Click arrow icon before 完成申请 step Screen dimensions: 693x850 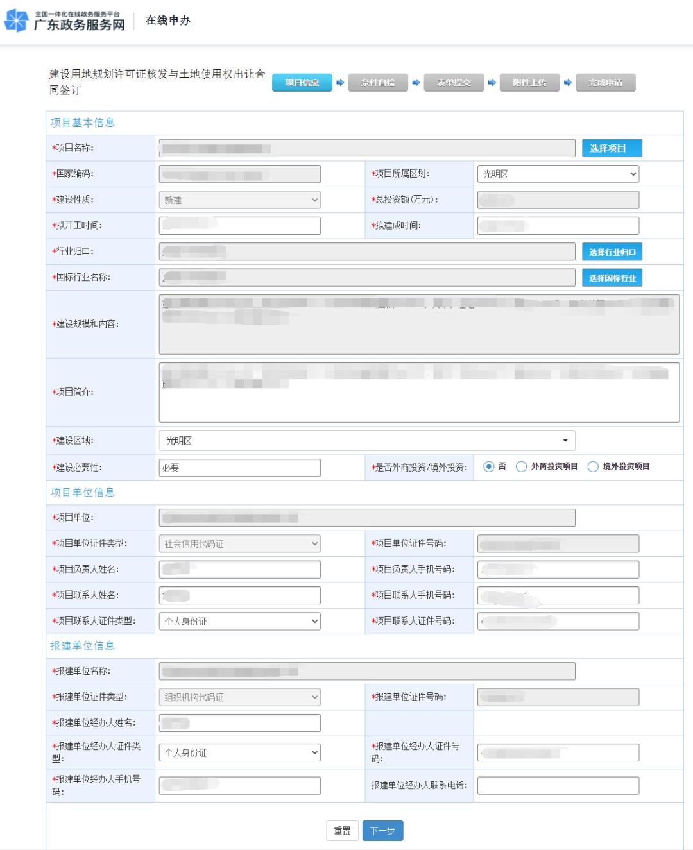point(567,83)
